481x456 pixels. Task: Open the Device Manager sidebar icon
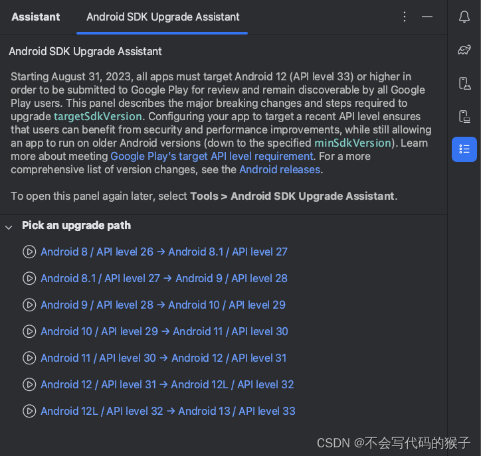(464, 83)
